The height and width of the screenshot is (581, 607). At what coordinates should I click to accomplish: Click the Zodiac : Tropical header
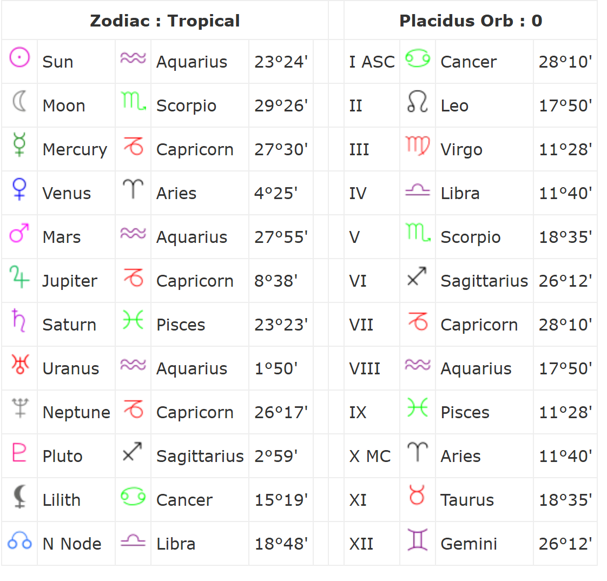pyautogui.click(x=165, y=21)
